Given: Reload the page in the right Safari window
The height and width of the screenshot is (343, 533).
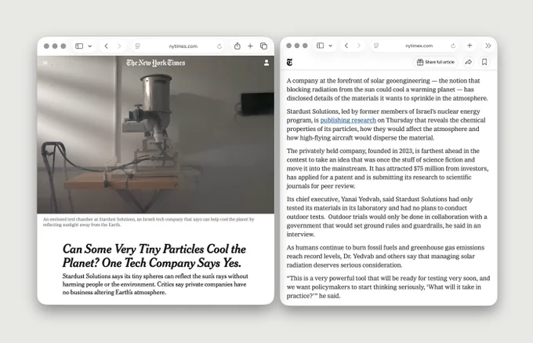Looking at the screenshot, I should [x=453, y=46].
